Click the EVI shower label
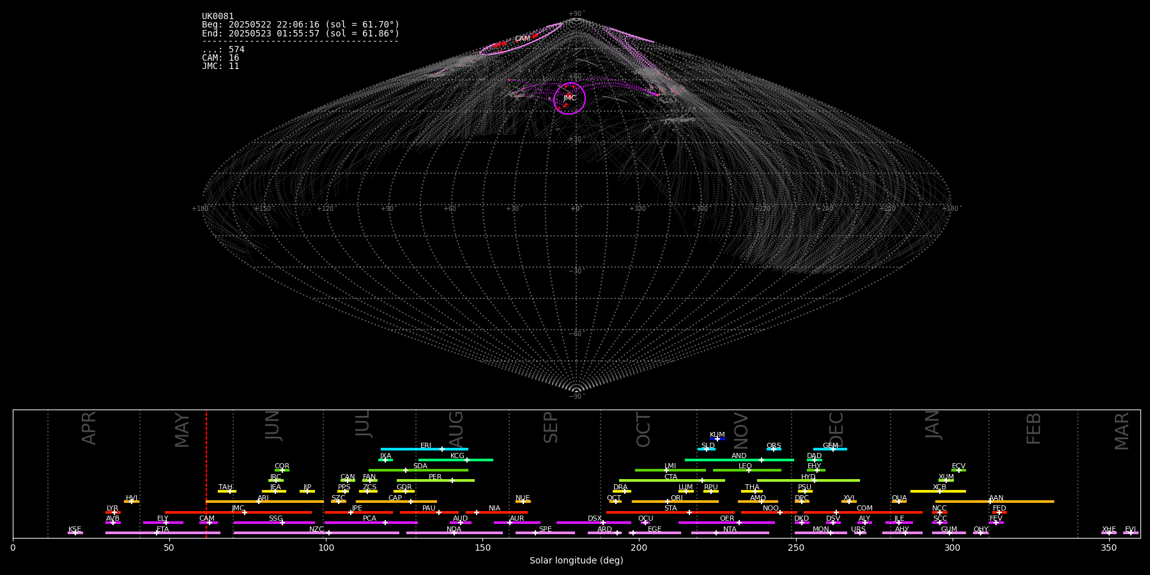The width and height of the screenshot is (1150, 575). click(x=1130, y=530)
